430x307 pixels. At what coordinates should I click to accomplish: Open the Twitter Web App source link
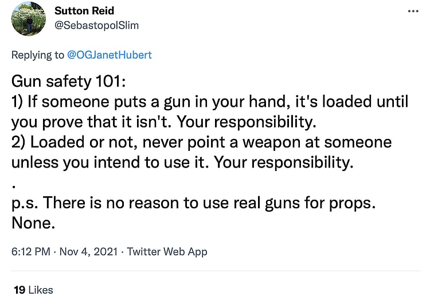[x=167, y=251]
